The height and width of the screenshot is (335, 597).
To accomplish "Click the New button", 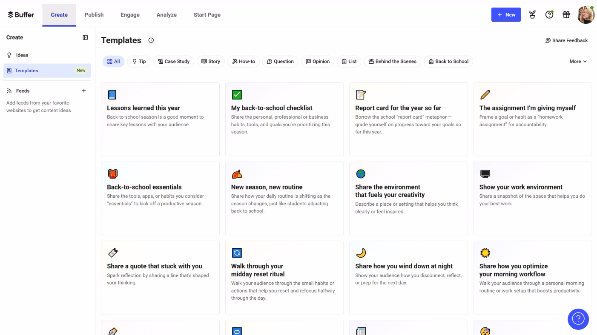I will coord(506,15).
